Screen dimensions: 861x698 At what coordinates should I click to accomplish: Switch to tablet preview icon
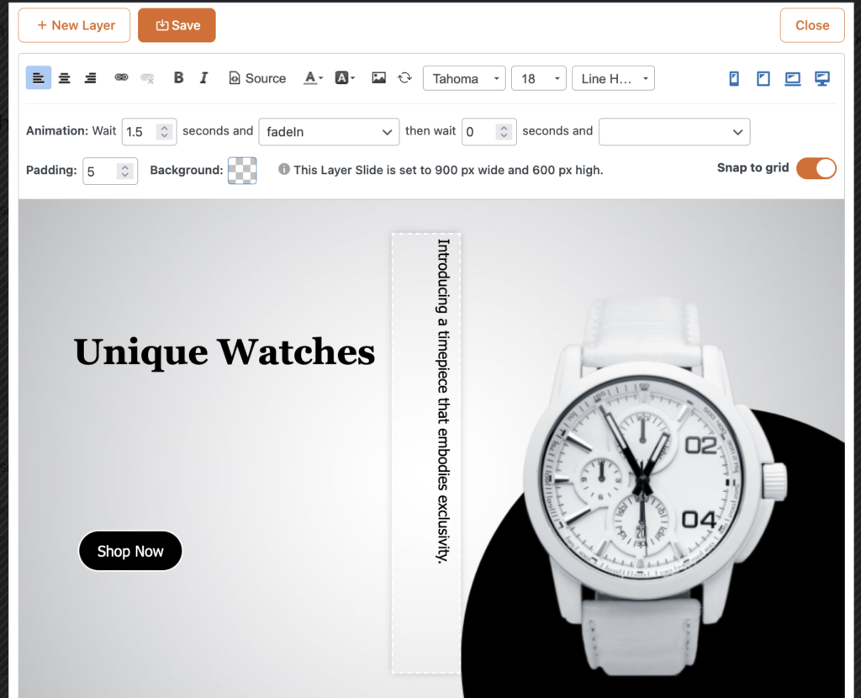point(763,77)
